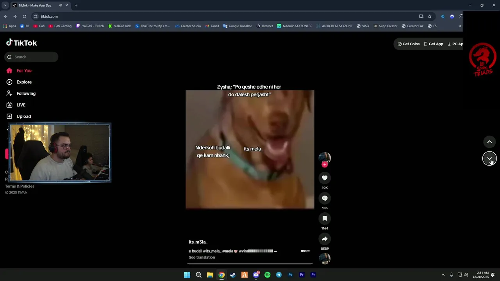The image size is (500, 281).
Task: Mute the TikTok browser tab audio
Action: (x=60, y=5)
